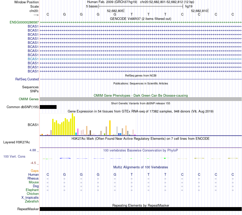Open the Layered H3K27Ac track label
The height and width of the screenshot is (215, 242).
(x=17, y=142)
